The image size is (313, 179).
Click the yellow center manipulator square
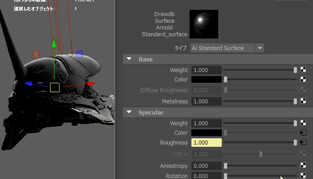[55, 88]
